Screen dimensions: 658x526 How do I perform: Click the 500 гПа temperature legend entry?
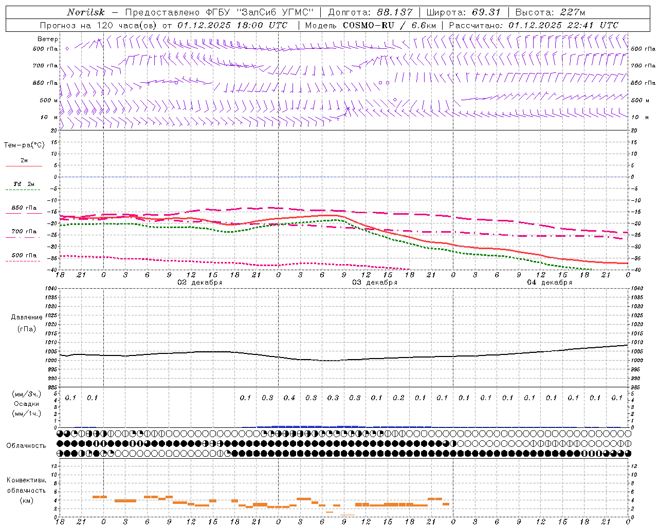[x=24, y=255]
